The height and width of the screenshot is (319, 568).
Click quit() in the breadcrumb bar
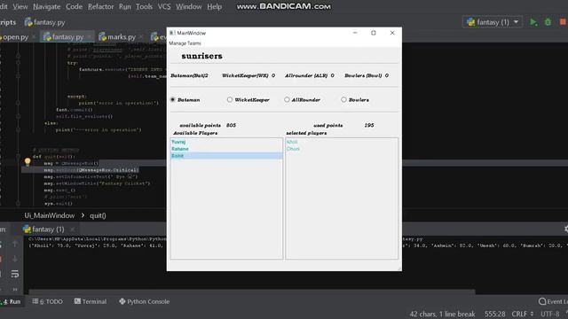click(x=98, y=215)
